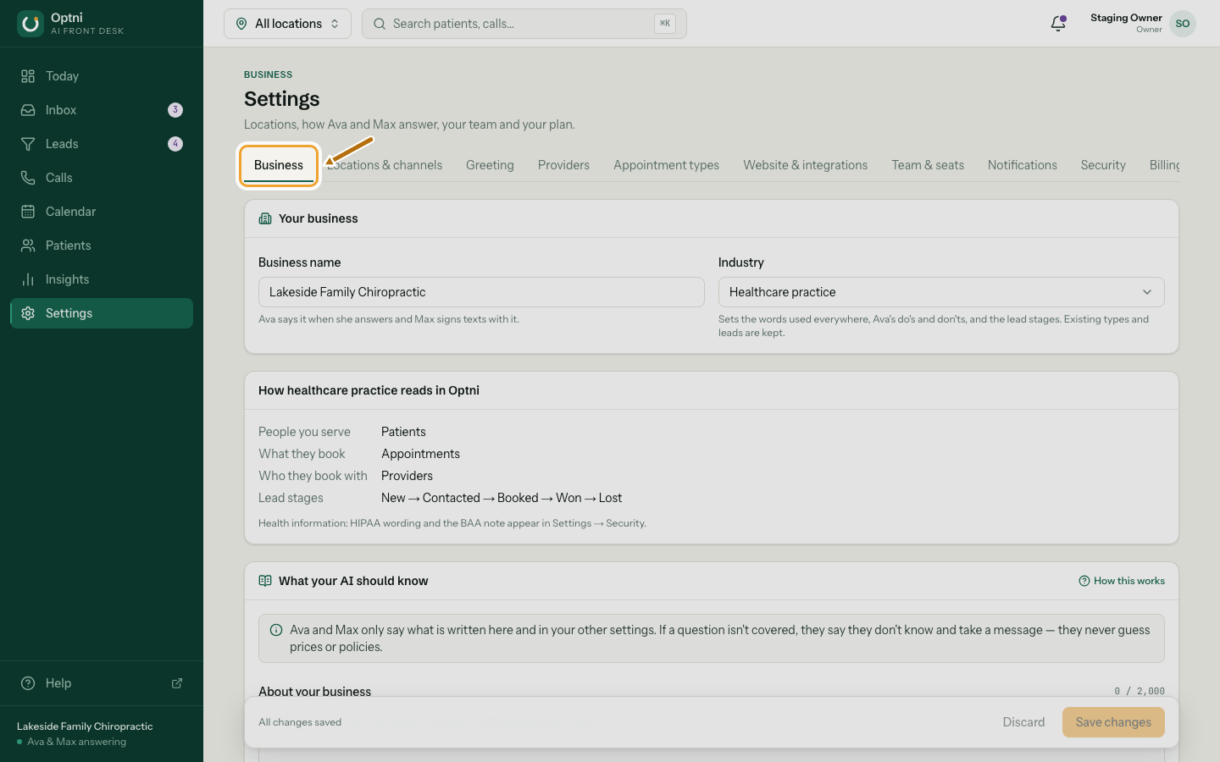Click the book icon beside What your AI should know
Screen dimensions: 1220x762
coord(265,581)
